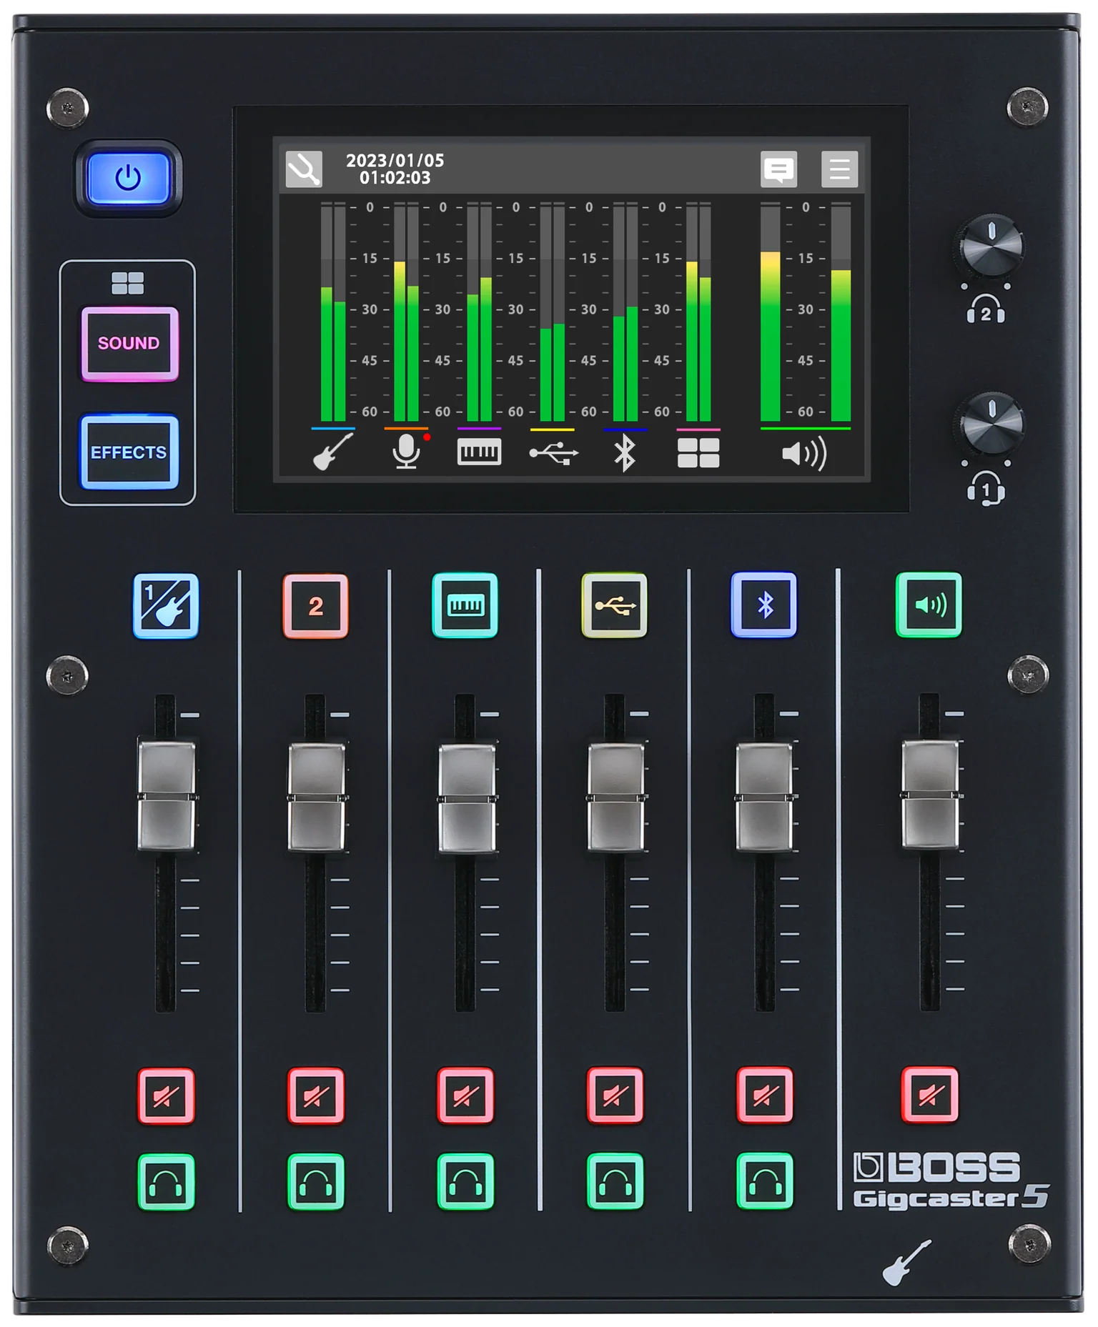Enable headphone monitoring on channel 1
The height and width of the screenshot is (1327, 1098).
pos(166,1182)
